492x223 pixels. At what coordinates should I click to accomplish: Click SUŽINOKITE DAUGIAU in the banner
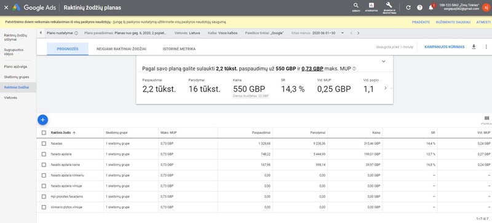coord(453,22)
